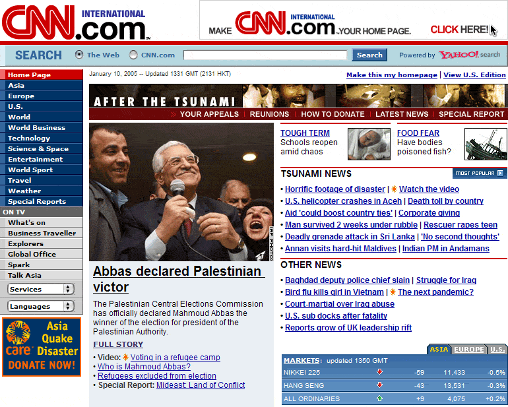Click the All Ordinaries green up arrow

pos(380,398)
